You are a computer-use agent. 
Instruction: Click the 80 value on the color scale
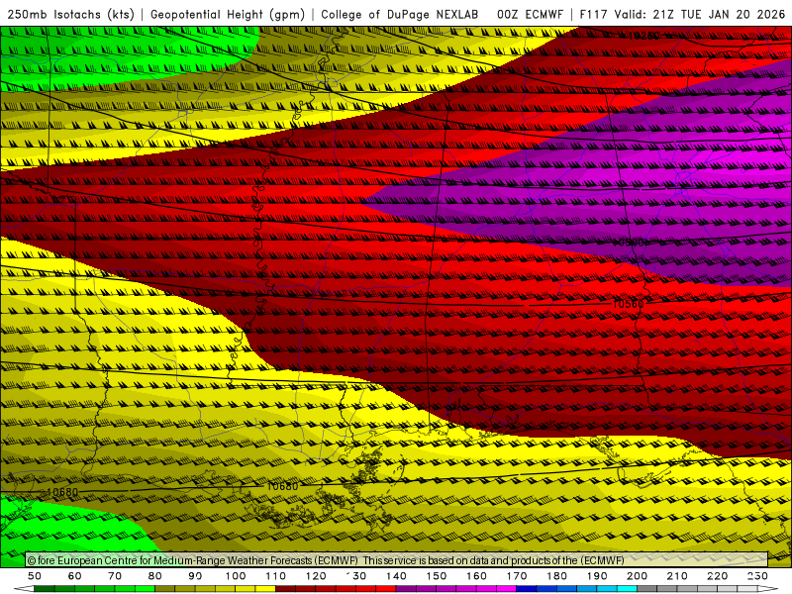pos(155,576)
